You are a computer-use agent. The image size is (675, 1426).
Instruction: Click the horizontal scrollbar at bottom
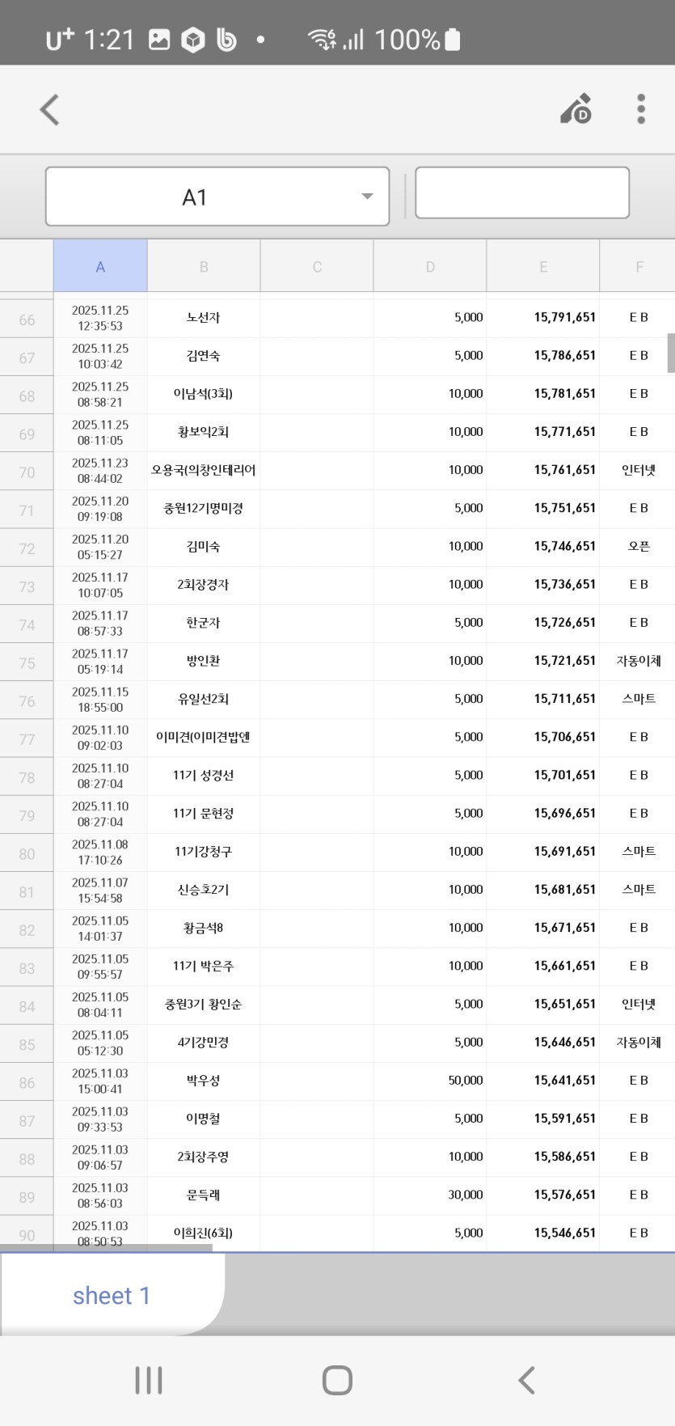click(106, 1248)
